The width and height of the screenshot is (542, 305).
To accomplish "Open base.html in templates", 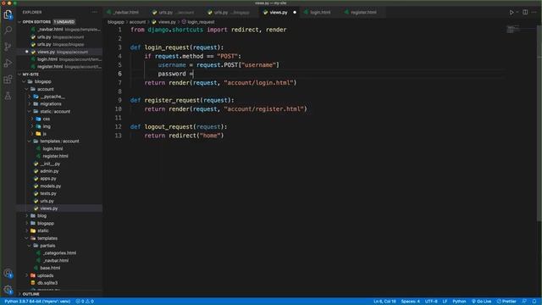I will pyautogui.click(x=49, y=268).
